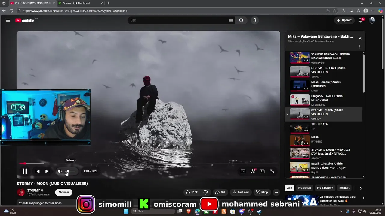Toggle theater mode on the player
Viewport: 385px width, 216px height.
point(262,171)
